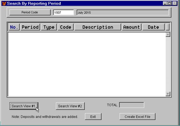This screenshot has height=126, width=180.
Task: Click the Period Code button
Action: (x=30, y=12)
